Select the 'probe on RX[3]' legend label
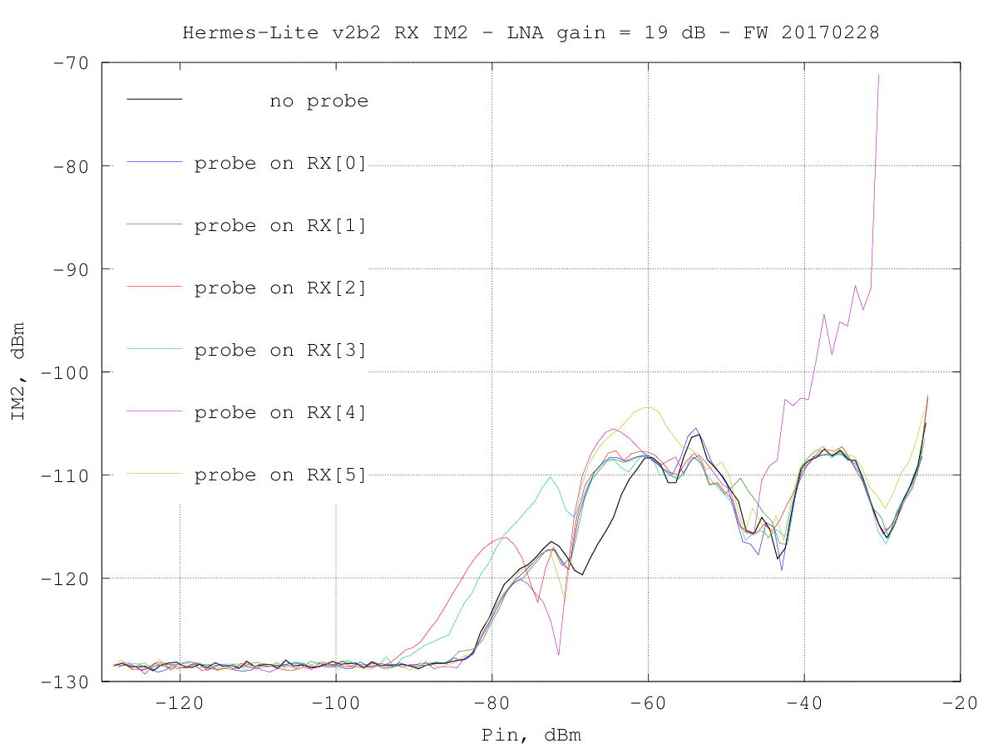 (x=281, y=351)
